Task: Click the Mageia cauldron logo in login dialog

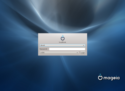Action: point(62,38)
